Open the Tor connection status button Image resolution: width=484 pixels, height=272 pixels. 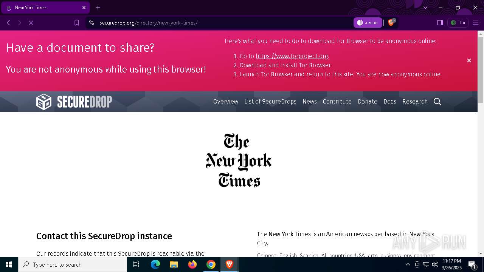point(458,23)
